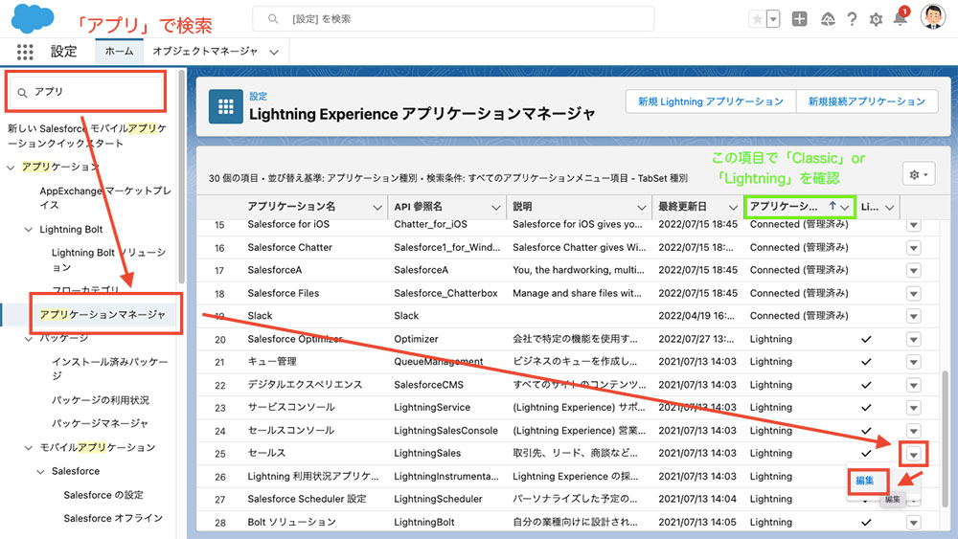Sort by アプリケーション種別 column header
958x539 pixels.
799,207
